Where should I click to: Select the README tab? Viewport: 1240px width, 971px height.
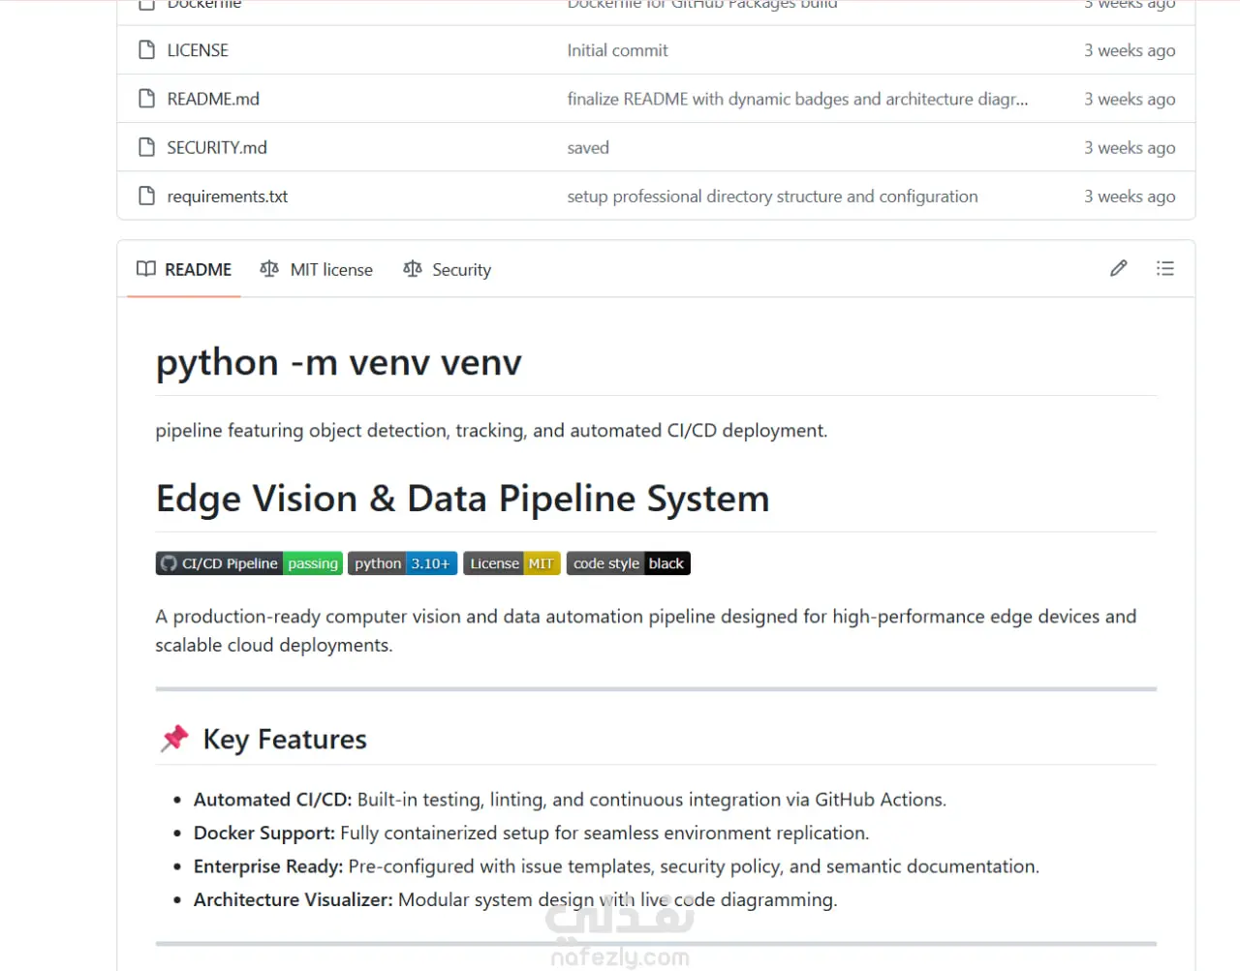click(184, 269)
